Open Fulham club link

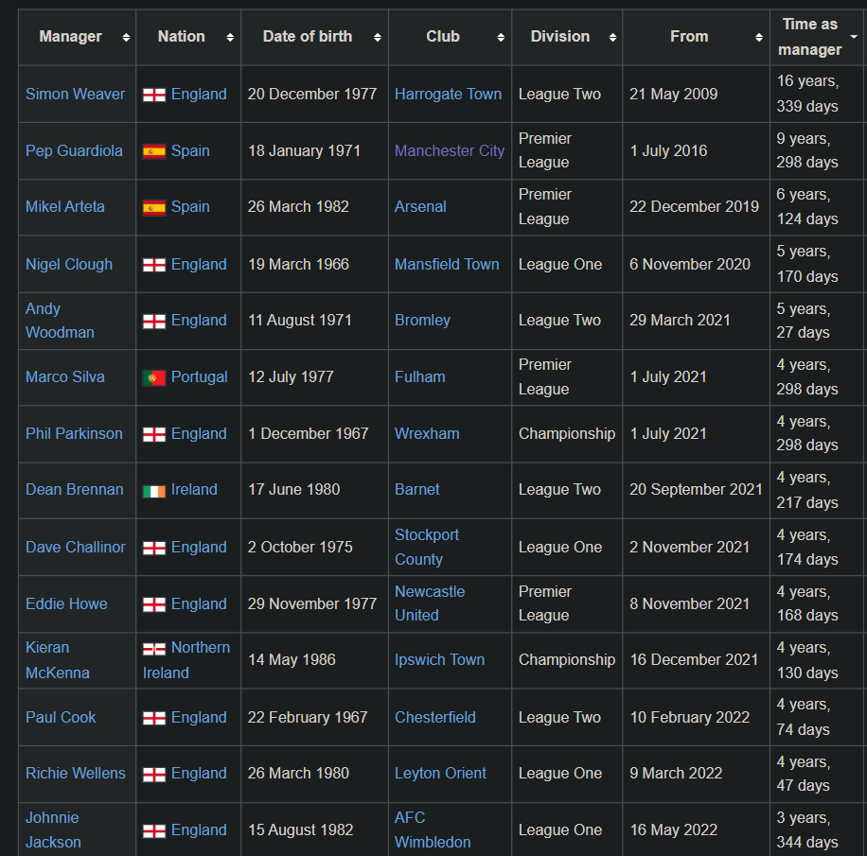pyautogui.click(x=419, y=376)
